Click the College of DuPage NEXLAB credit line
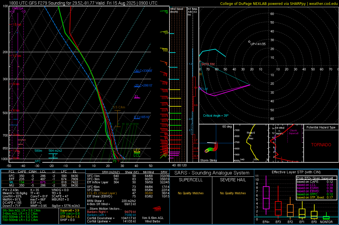This screenshot has height=225, width=339. point(279,3)
